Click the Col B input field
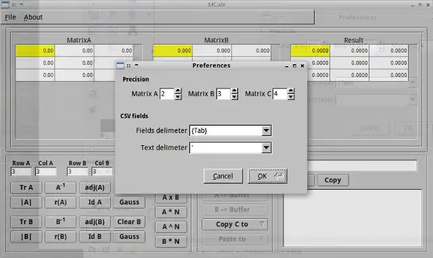Viewport: 433px width, 258px height. coord(102,172)
